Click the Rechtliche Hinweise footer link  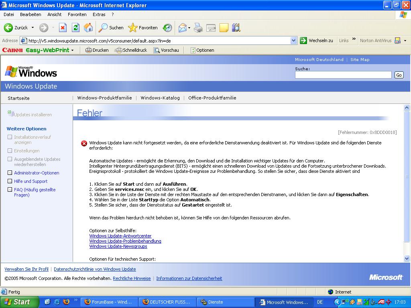132,278
